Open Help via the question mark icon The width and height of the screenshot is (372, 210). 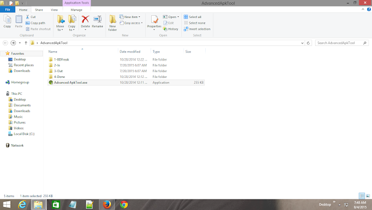(x=369, y=9)
